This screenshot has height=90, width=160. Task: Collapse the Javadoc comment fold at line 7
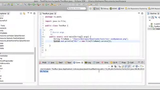[x=44, y=30]
